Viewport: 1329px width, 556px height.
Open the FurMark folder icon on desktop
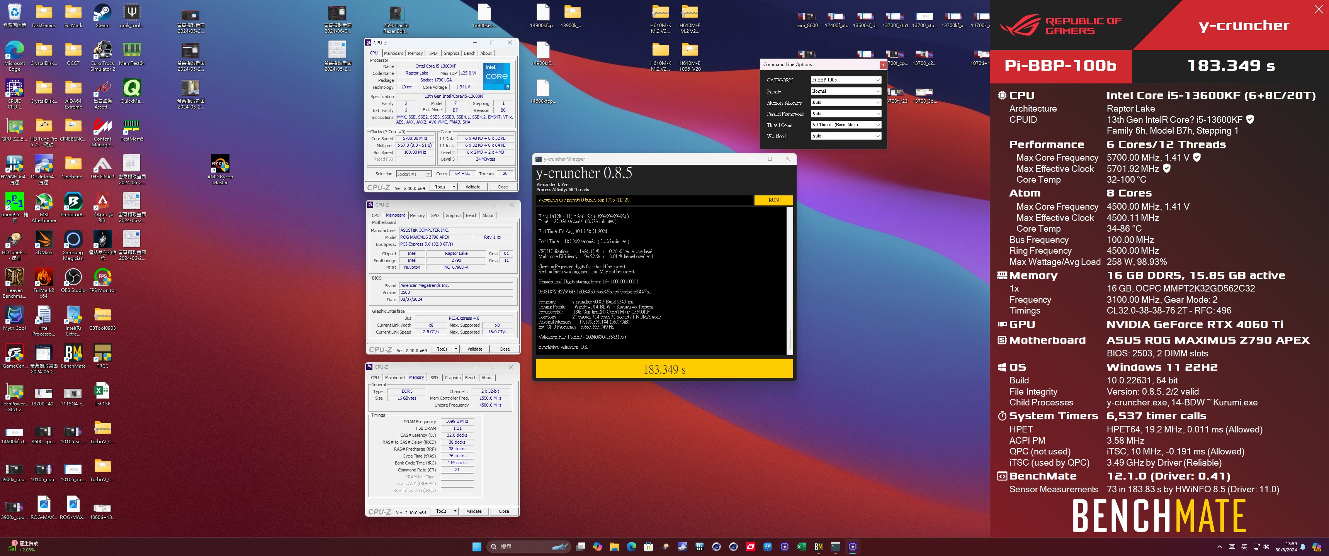click(x=73, y=15)
